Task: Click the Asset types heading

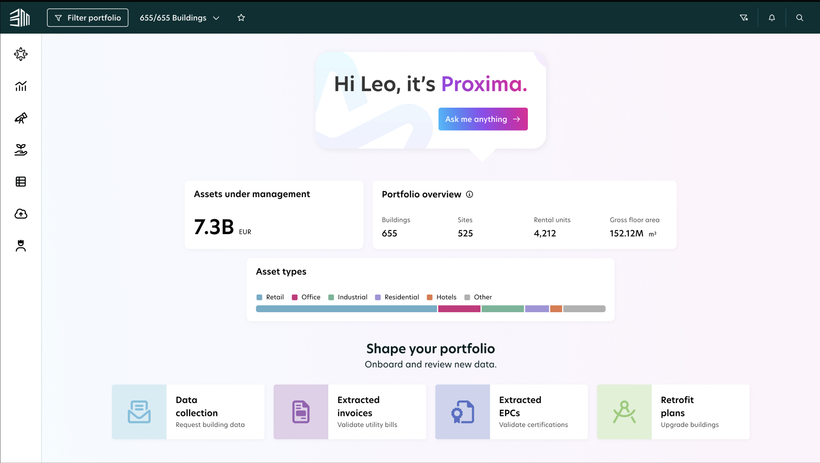Action: (x=281, y=271)
